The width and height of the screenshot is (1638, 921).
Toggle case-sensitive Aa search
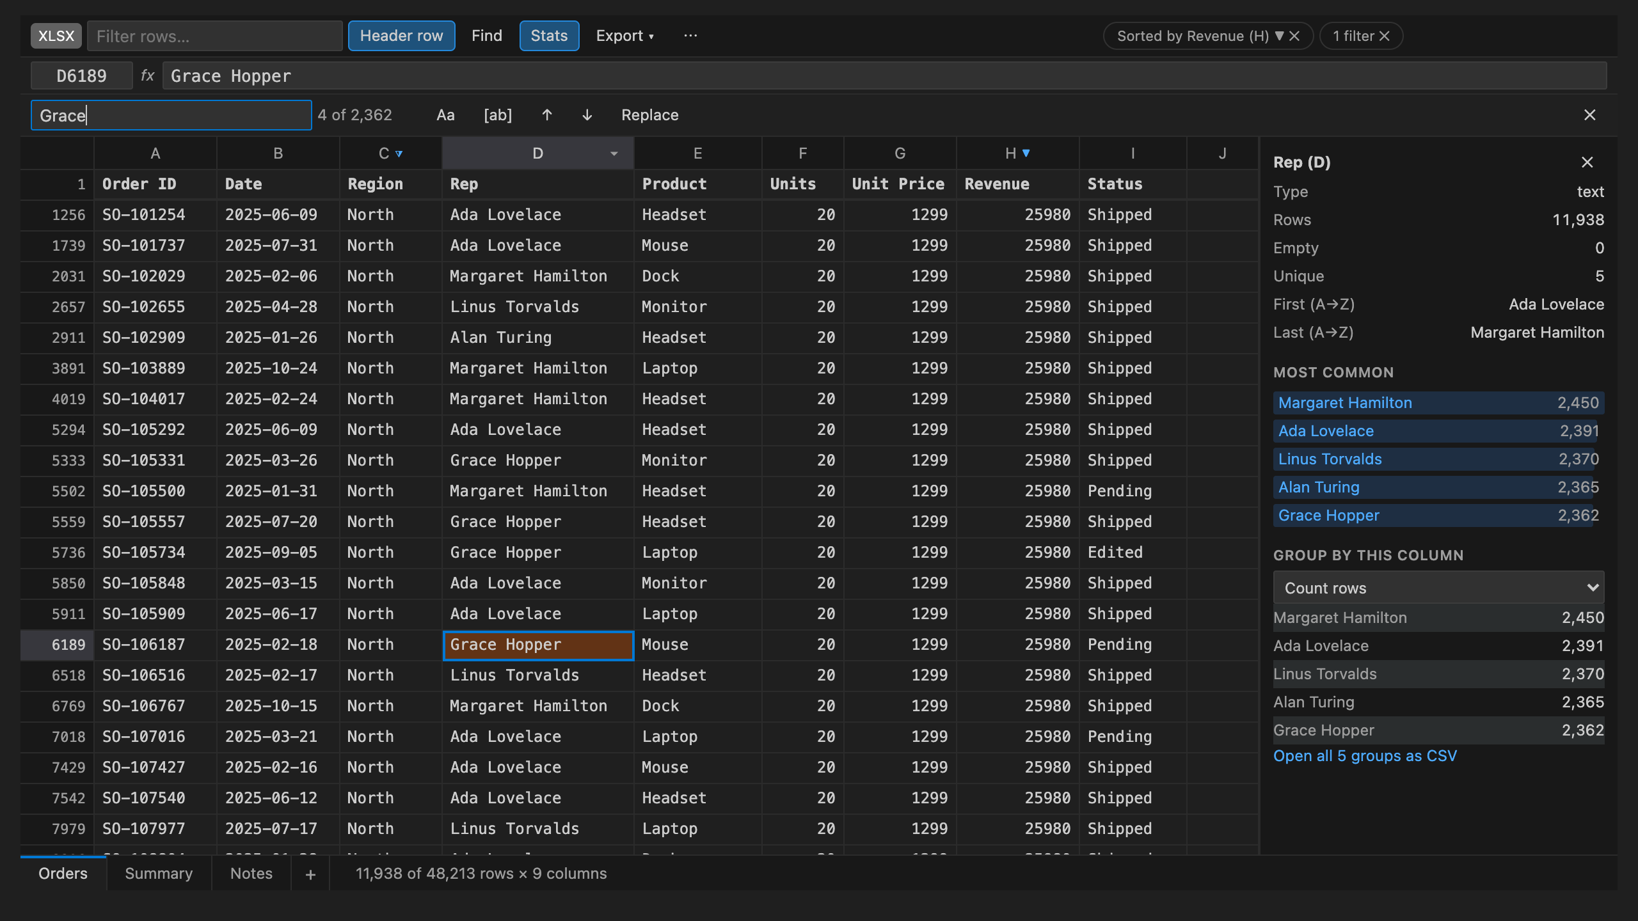[445, 115]
